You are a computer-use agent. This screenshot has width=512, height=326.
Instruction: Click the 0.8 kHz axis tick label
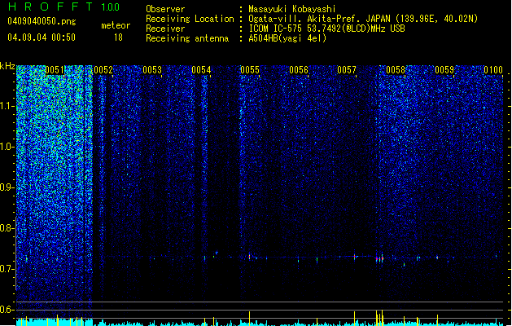click(7, 228)
